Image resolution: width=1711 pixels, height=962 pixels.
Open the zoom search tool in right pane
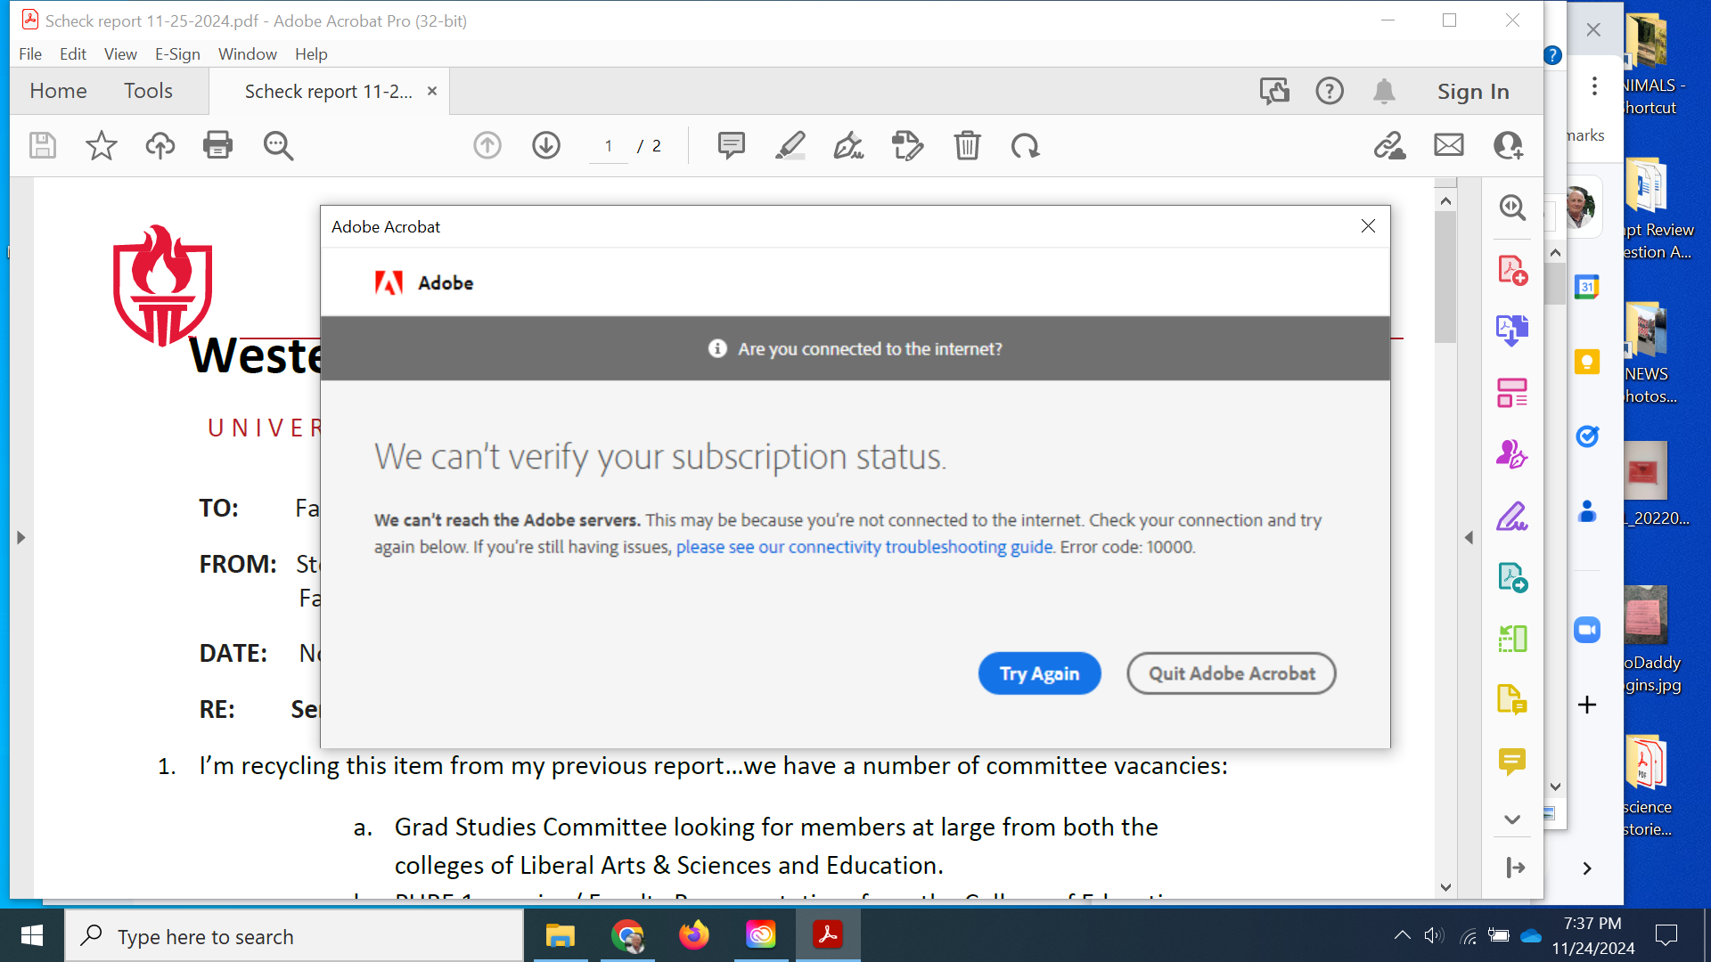[x=1512, y=208]
